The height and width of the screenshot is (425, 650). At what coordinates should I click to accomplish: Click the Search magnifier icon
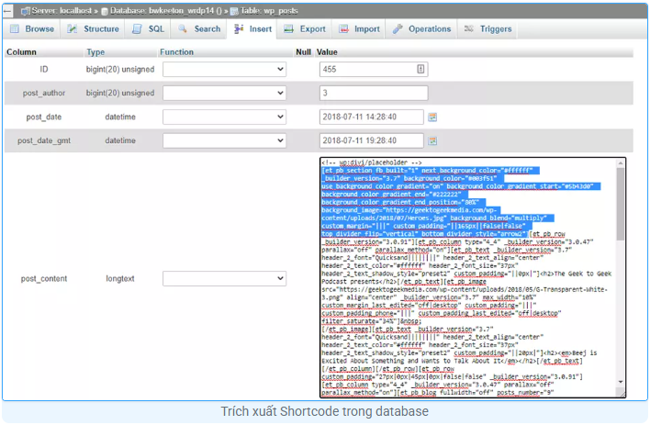point(183,28)
